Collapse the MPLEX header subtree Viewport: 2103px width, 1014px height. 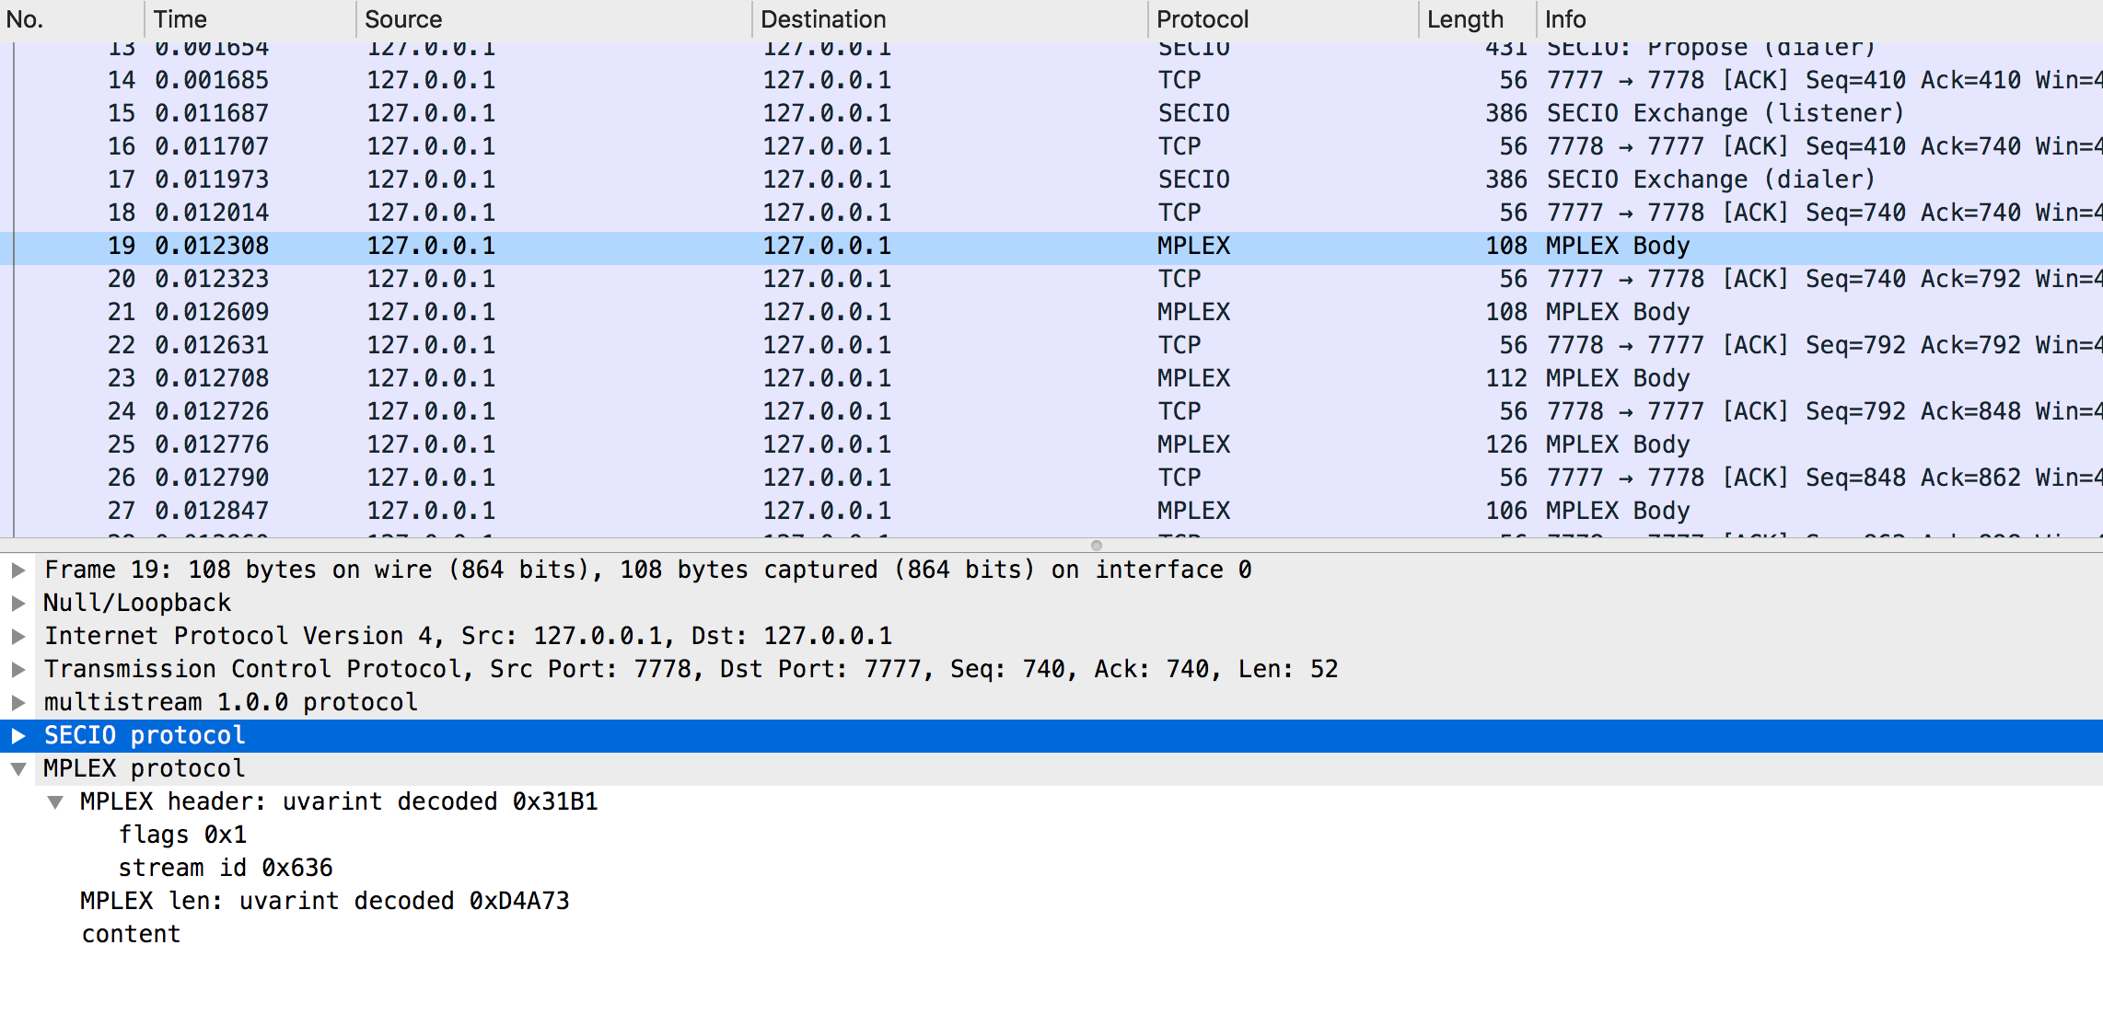pyautogui.click(x=55, y=802)
